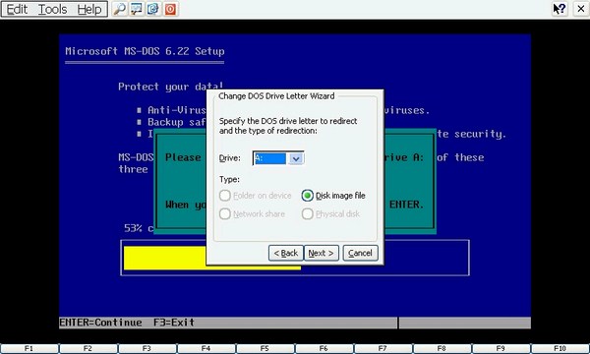
Task: Click the Next button in wizard
Action: [322, 253]
